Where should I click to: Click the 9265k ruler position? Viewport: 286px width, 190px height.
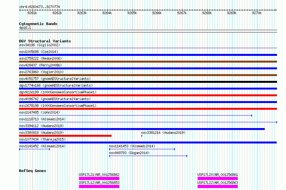pos(132,13)
